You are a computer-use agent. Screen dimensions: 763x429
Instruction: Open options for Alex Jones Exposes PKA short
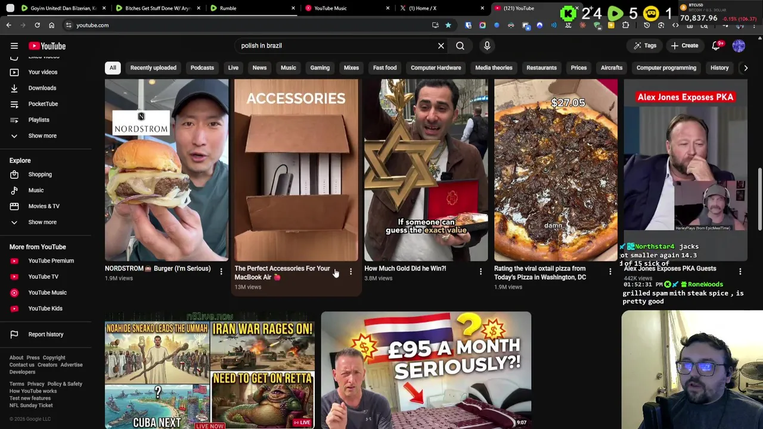[x=740, y=272]
